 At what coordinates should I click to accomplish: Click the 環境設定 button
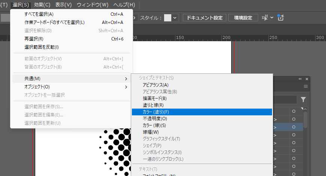coord(243,18)
